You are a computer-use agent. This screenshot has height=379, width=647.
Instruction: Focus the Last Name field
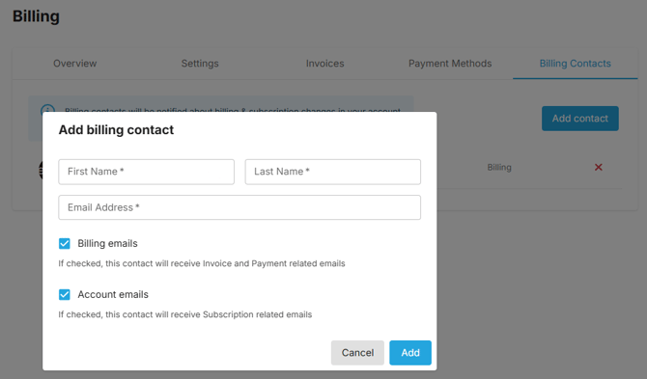click(333, 172)
